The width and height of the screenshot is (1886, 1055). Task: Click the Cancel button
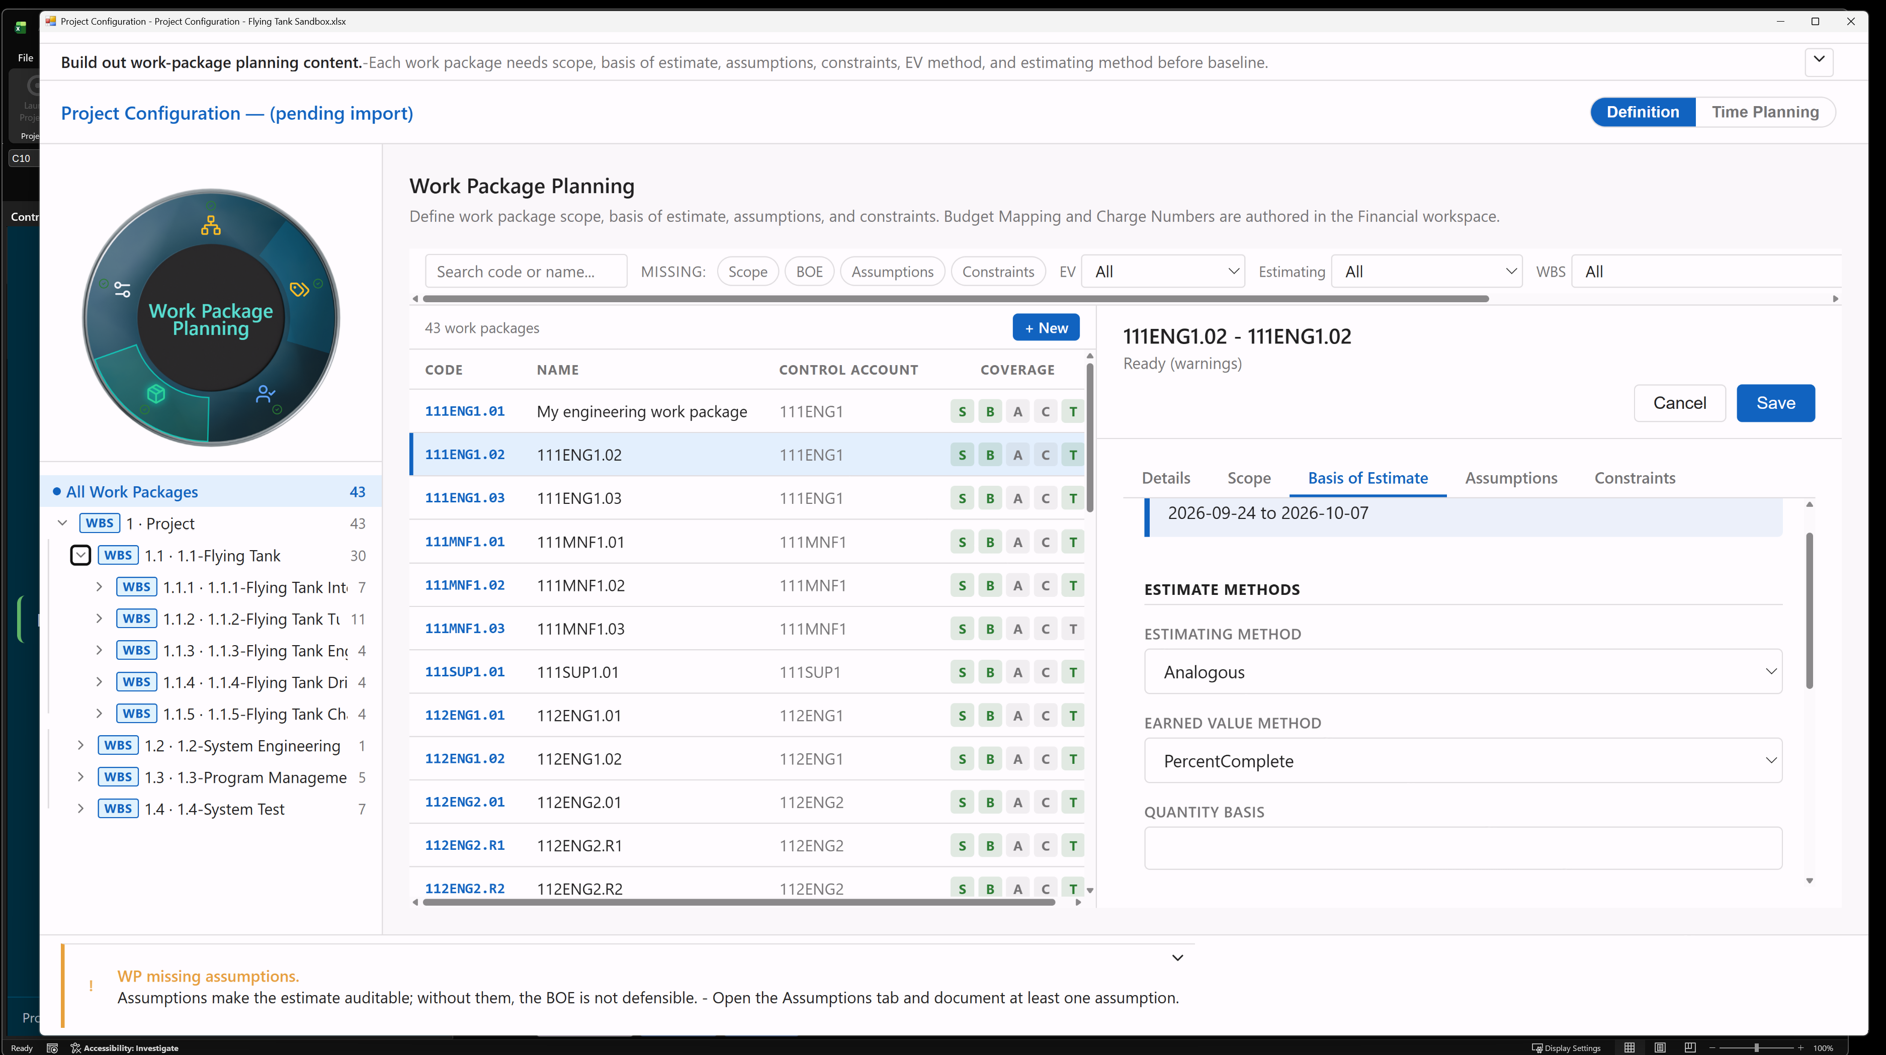1679,403
